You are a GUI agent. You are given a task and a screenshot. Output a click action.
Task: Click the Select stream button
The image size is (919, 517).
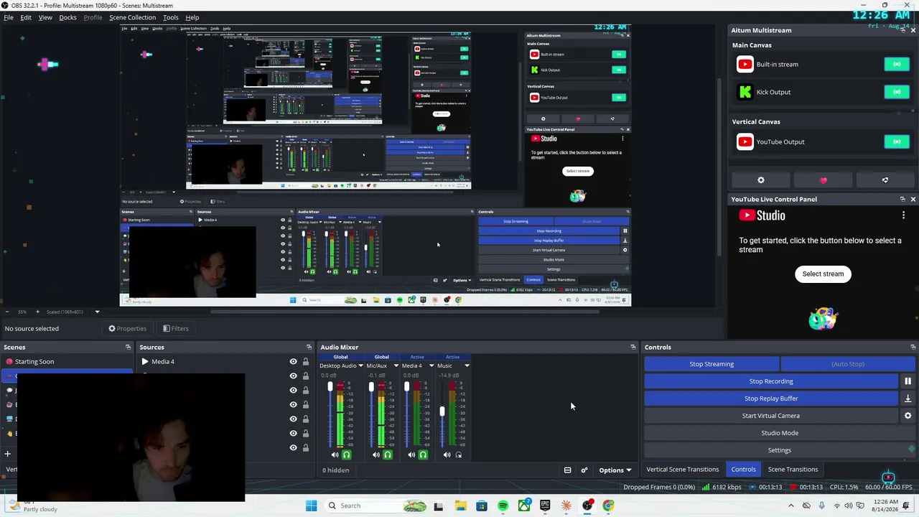tap(823, 274)
